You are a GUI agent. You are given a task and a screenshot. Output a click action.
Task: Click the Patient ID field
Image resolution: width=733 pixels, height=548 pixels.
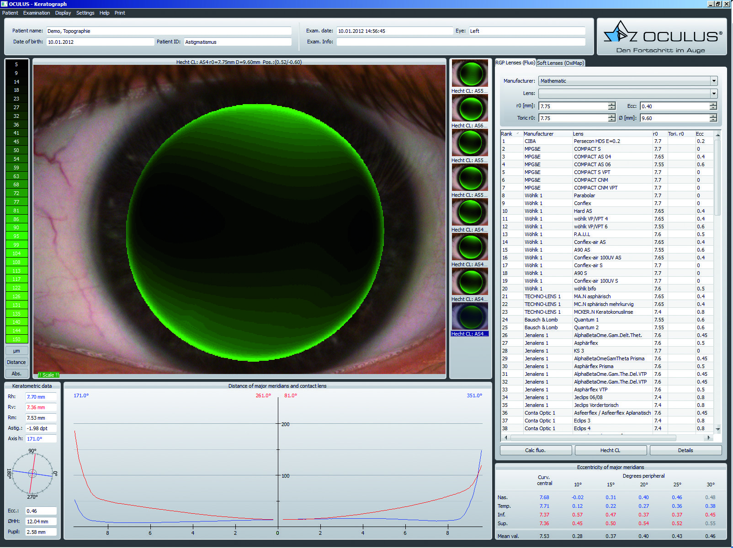(x=238, y=42)
